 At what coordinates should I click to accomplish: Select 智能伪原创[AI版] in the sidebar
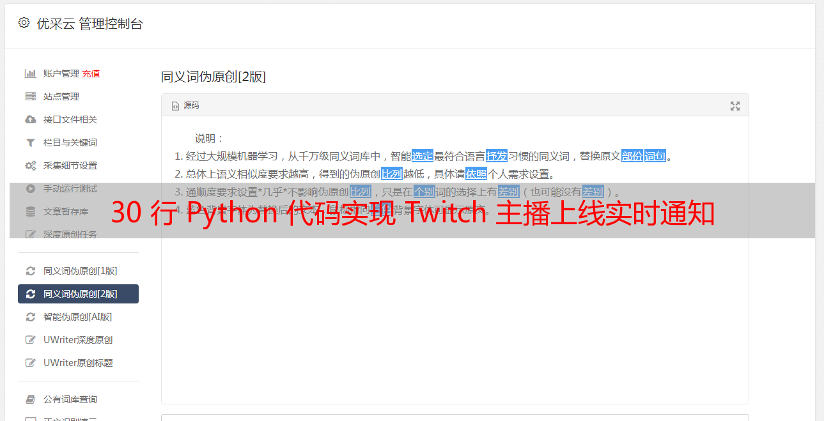click(x=77, y=317)
